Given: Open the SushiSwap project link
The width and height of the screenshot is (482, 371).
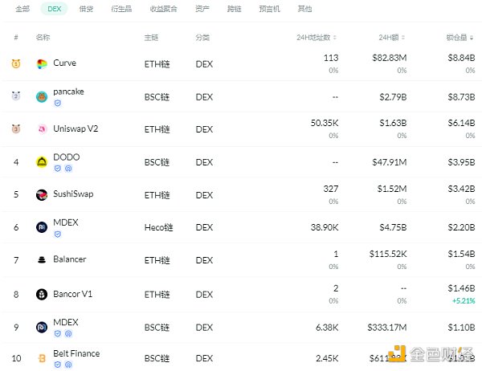Looking at the screenshot, I should tap(73, 194).
